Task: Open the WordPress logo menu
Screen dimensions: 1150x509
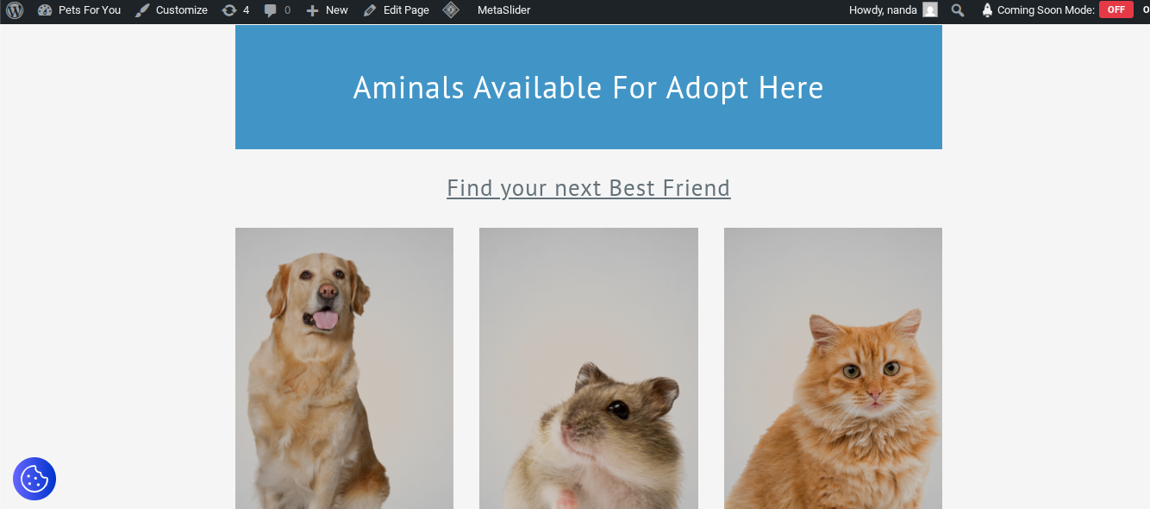Action: (x=15, y=10)
